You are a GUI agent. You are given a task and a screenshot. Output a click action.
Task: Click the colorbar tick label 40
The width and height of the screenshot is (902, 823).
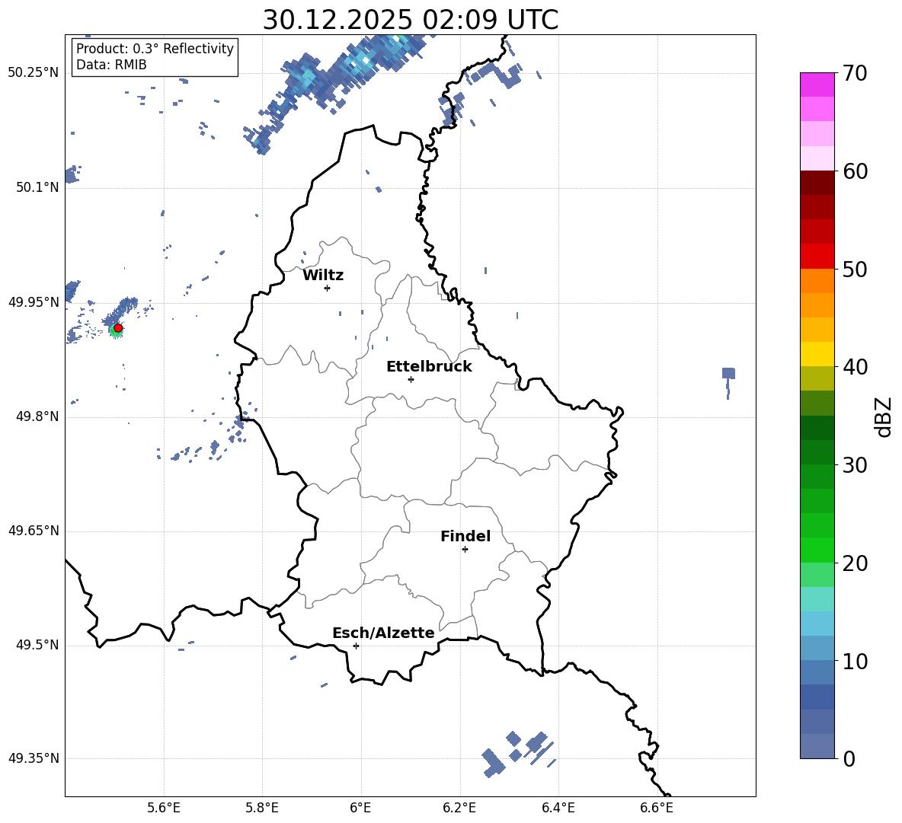855,367
